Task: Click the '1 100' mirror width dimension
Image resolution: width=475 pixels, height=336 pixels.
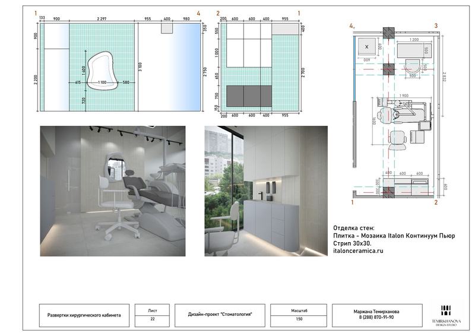Action: click(102, 83)
